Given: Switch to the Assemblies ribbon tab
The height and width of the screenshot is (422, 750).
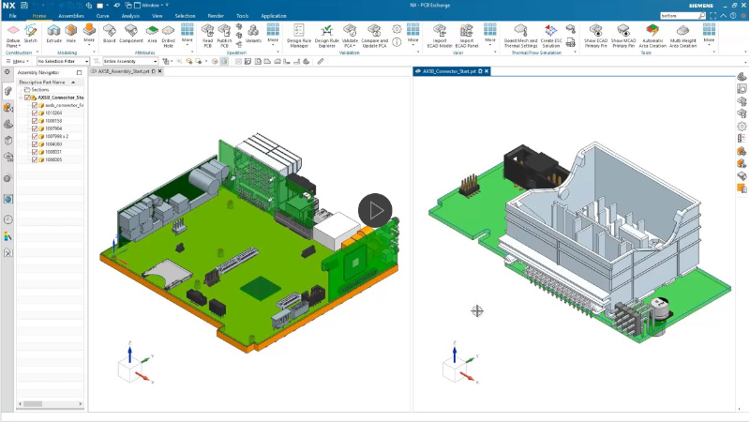Looking at the screenshot, I should (71, 16).
